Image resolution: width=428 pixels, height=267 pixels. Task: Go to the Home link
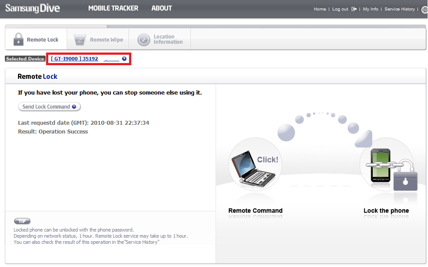[320, 9]
